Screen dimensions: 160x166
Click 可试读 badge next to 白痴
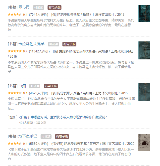click(35, 86)
